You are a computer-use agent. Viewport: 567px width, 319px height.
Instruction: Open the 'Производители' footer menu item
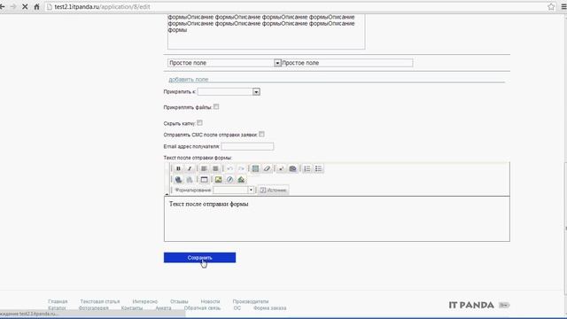pyautogui.click(x=251, y=301)
